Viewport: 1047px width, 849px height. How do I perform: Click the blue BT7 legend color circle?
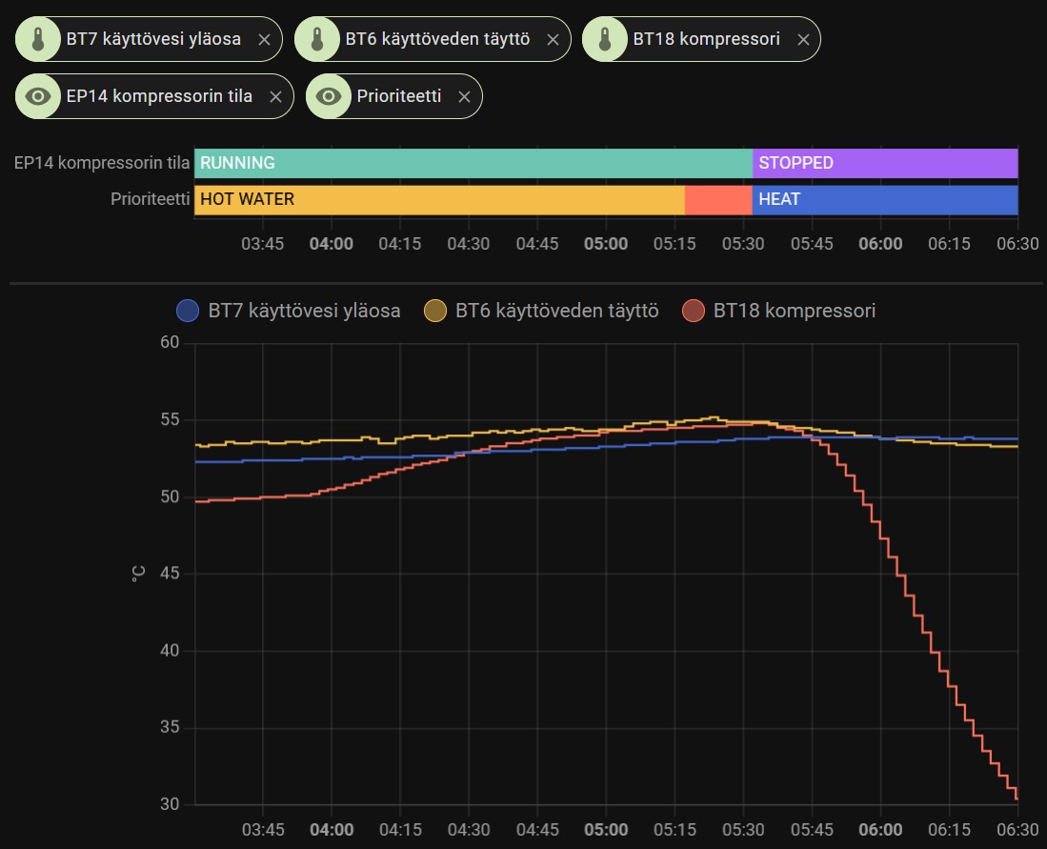coord(189,311)
